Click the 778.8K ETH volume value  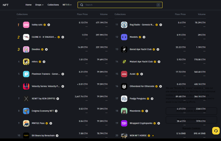(x=200, y=60)
